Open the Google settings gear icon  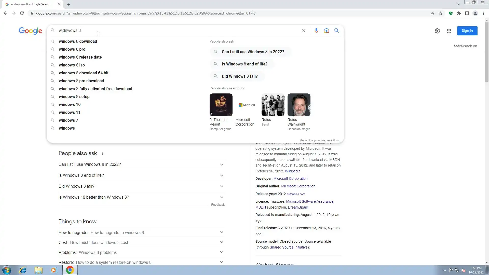pyautogui.click(x=437, y=31)
